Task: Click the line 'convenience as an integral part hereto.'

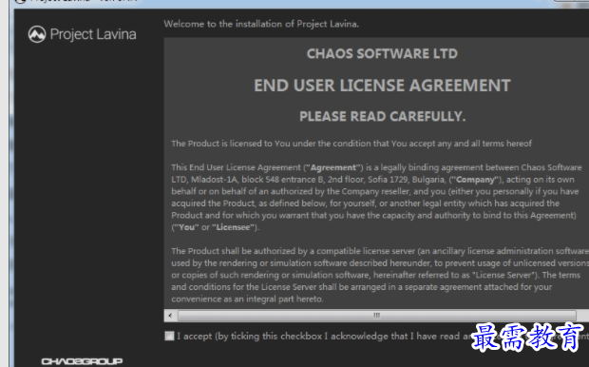Action: 247,299
